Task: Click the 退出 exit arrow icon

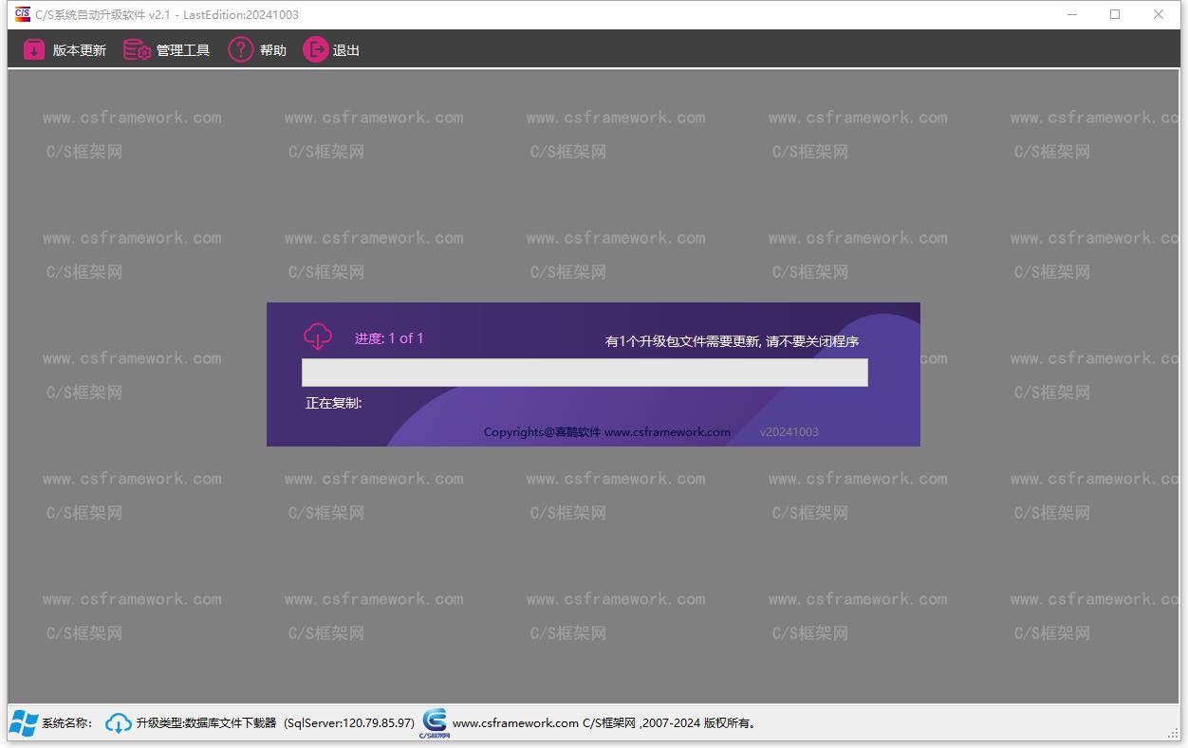Action: coord(315,50)
